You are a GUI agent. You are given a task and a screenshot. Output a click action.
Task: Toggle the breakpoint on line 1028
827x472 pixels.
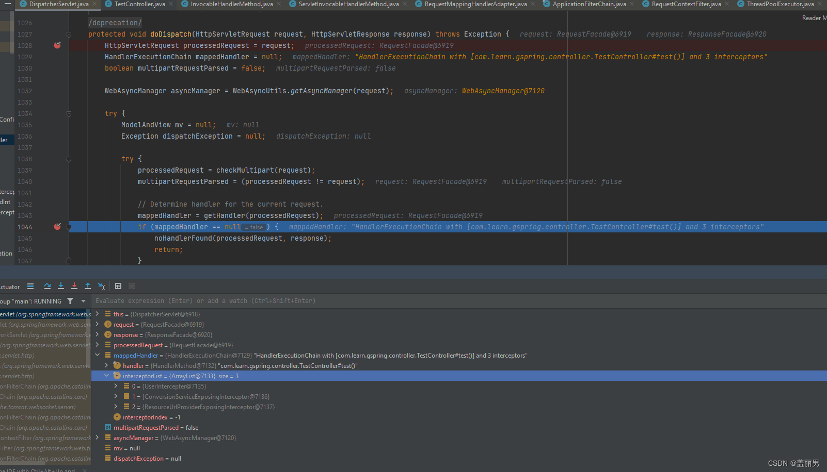point(57,45)
